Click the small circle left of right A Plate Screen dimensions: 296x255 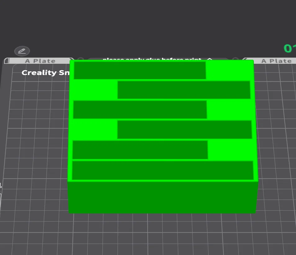[x=235, y=59]
